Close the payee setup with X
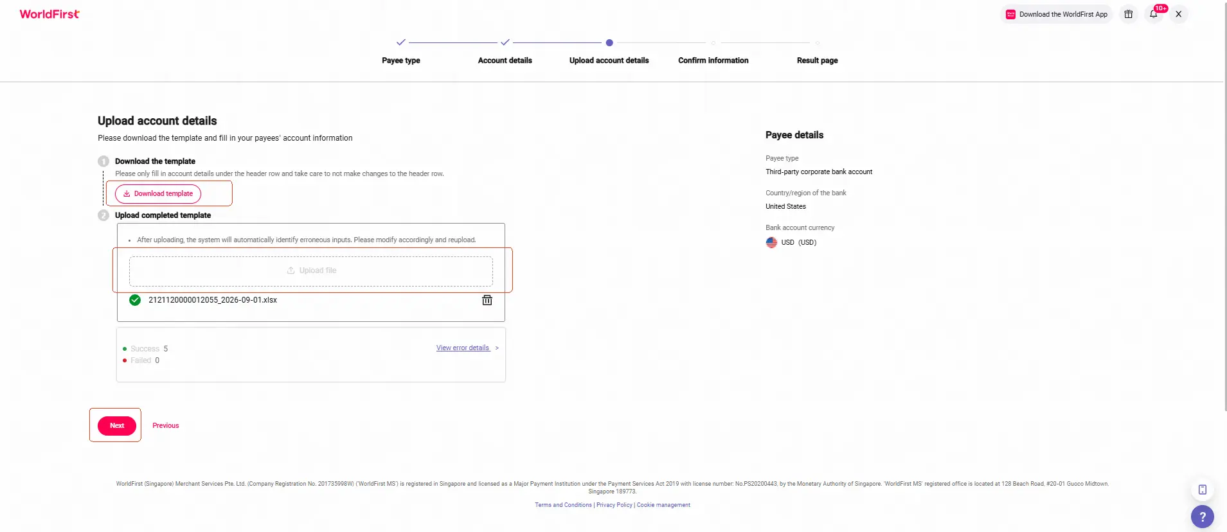The image size is (1227, 532). click(x=1178, y=14)
